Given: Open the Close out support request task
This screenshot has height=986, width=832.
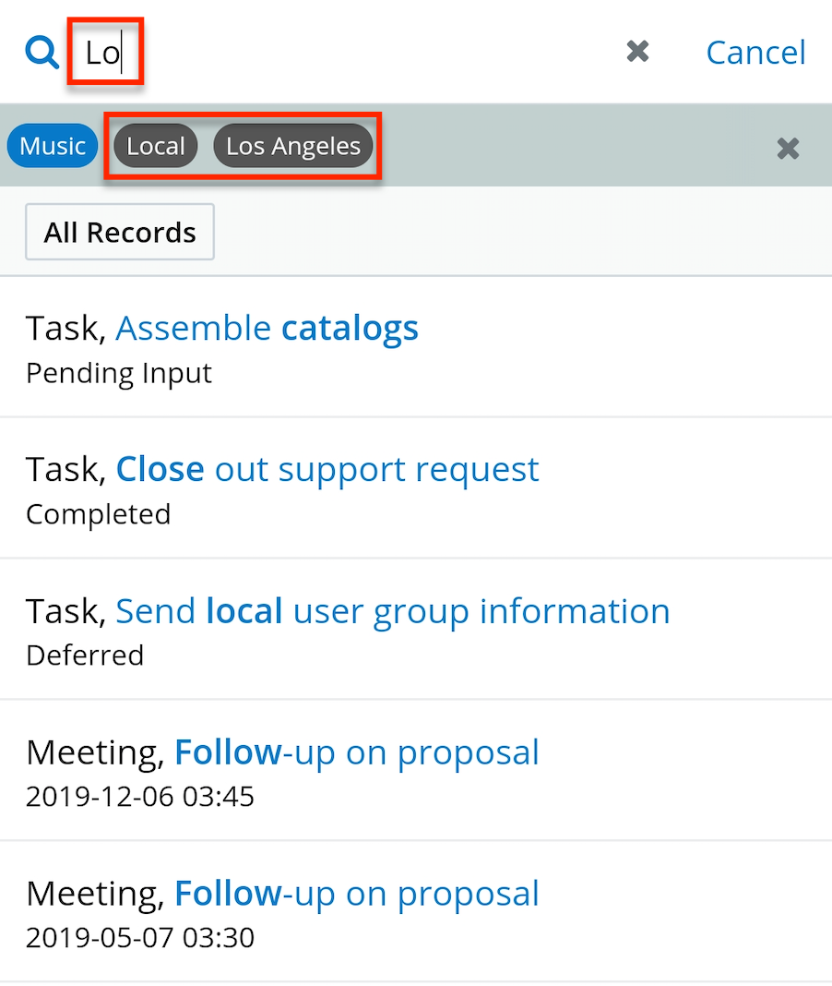Looking at the screenshot, I should pos(327,469).
